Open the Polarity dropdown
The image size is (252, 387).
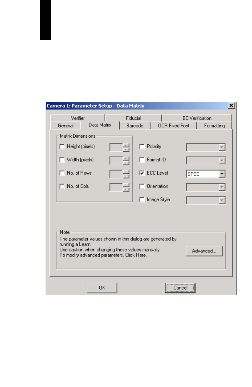click(x=206, y=147)
